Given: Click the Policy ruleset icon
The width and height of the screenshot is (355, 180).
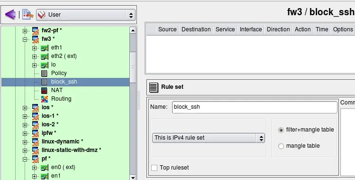Looking at the screenshot, I should pos(44,73).
